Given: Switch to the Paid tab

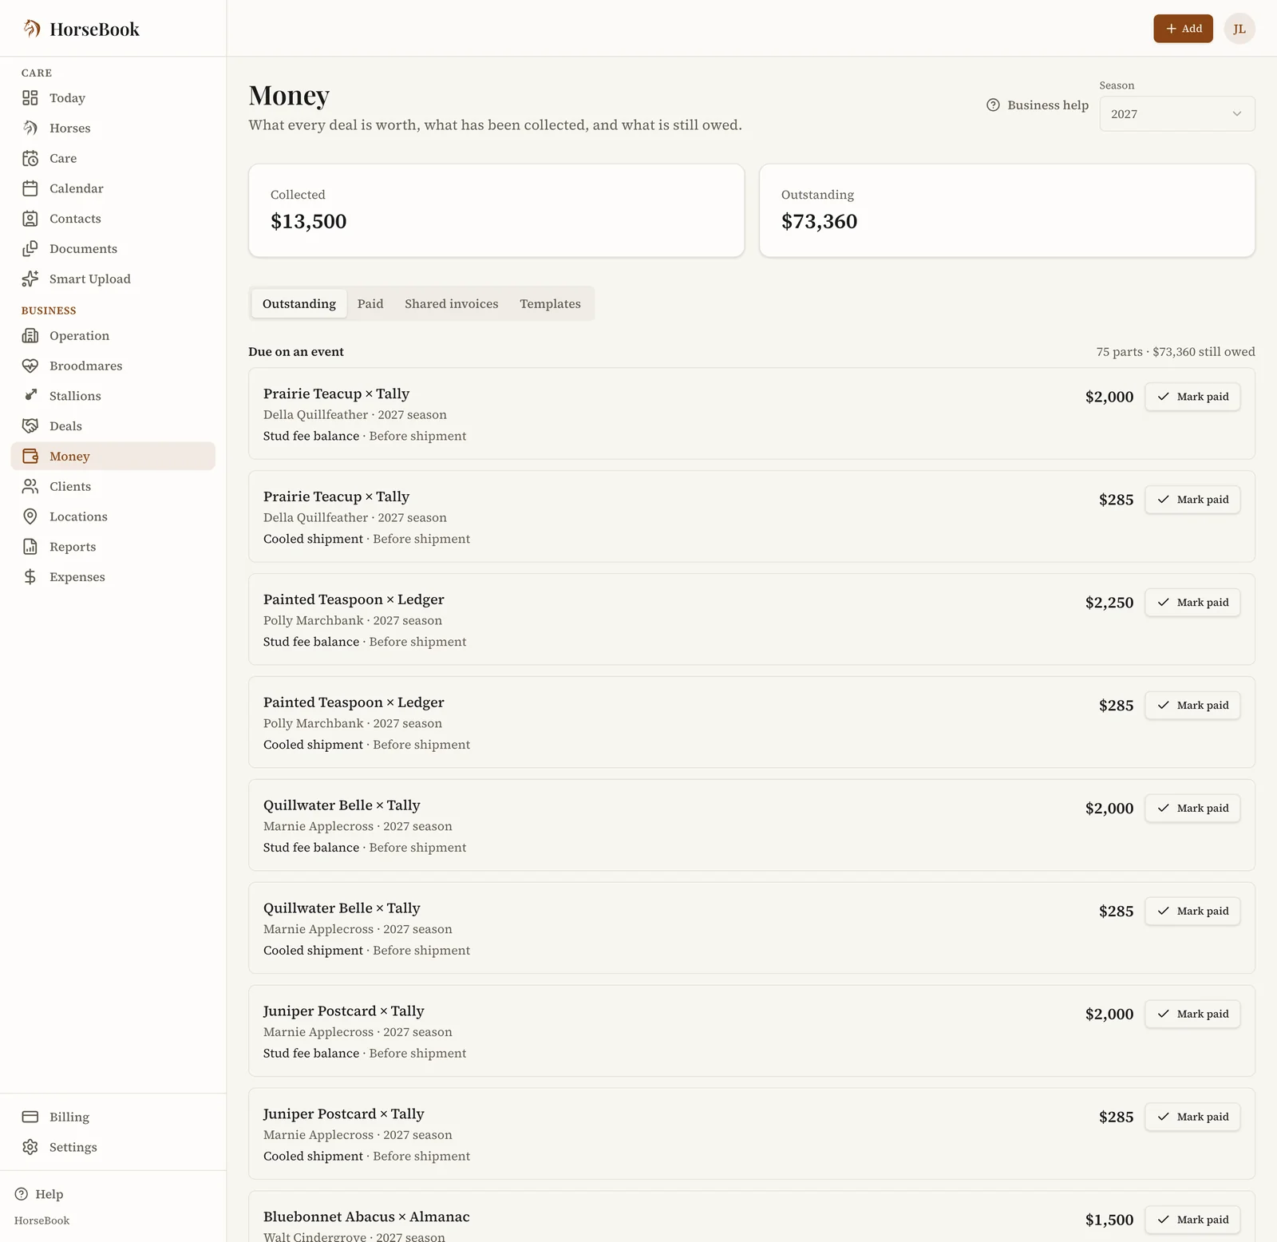Looking at the screenshot, I should [x=370, y=304].
